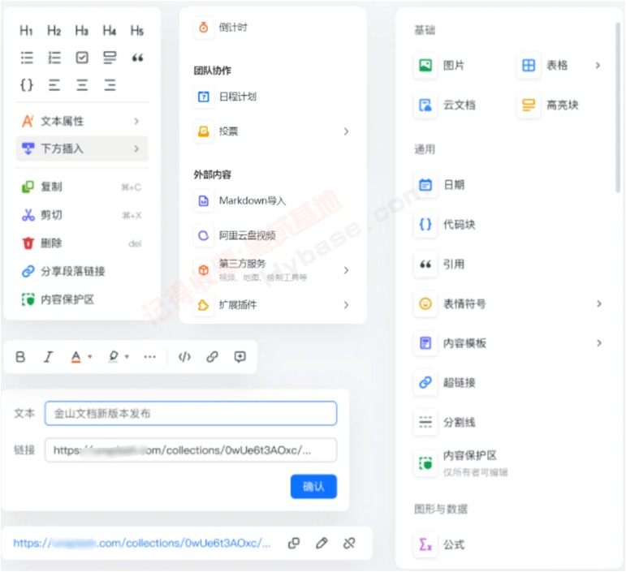Image resolution: width=626 pixels, height=572 pixels.
Task: Align text left
Action: (x=54, y=85)
